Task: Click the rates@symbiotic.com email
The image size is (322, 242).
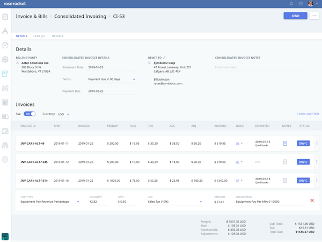Action: [168, 83]
